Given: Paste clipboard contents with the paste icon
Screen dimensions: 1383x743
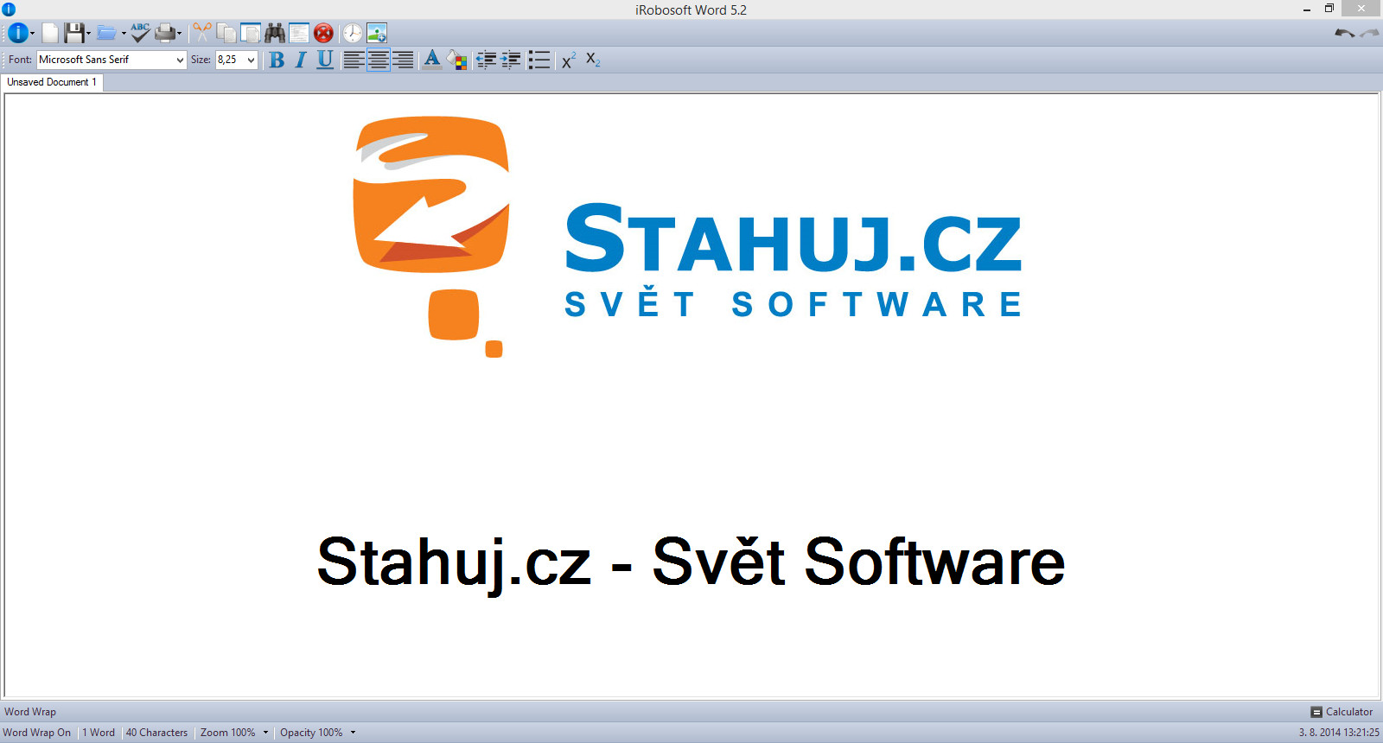Looking at the screenshot, I should point(251,33).
